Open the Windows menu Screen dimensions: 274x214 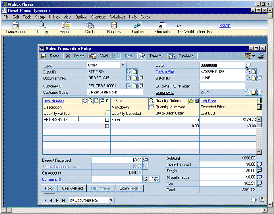click(x=118, y=17)
